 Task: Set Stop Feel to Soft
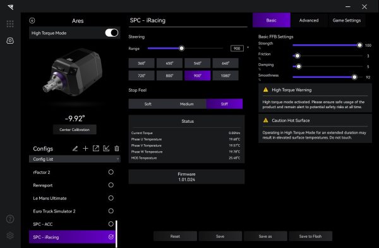point(148,104)
